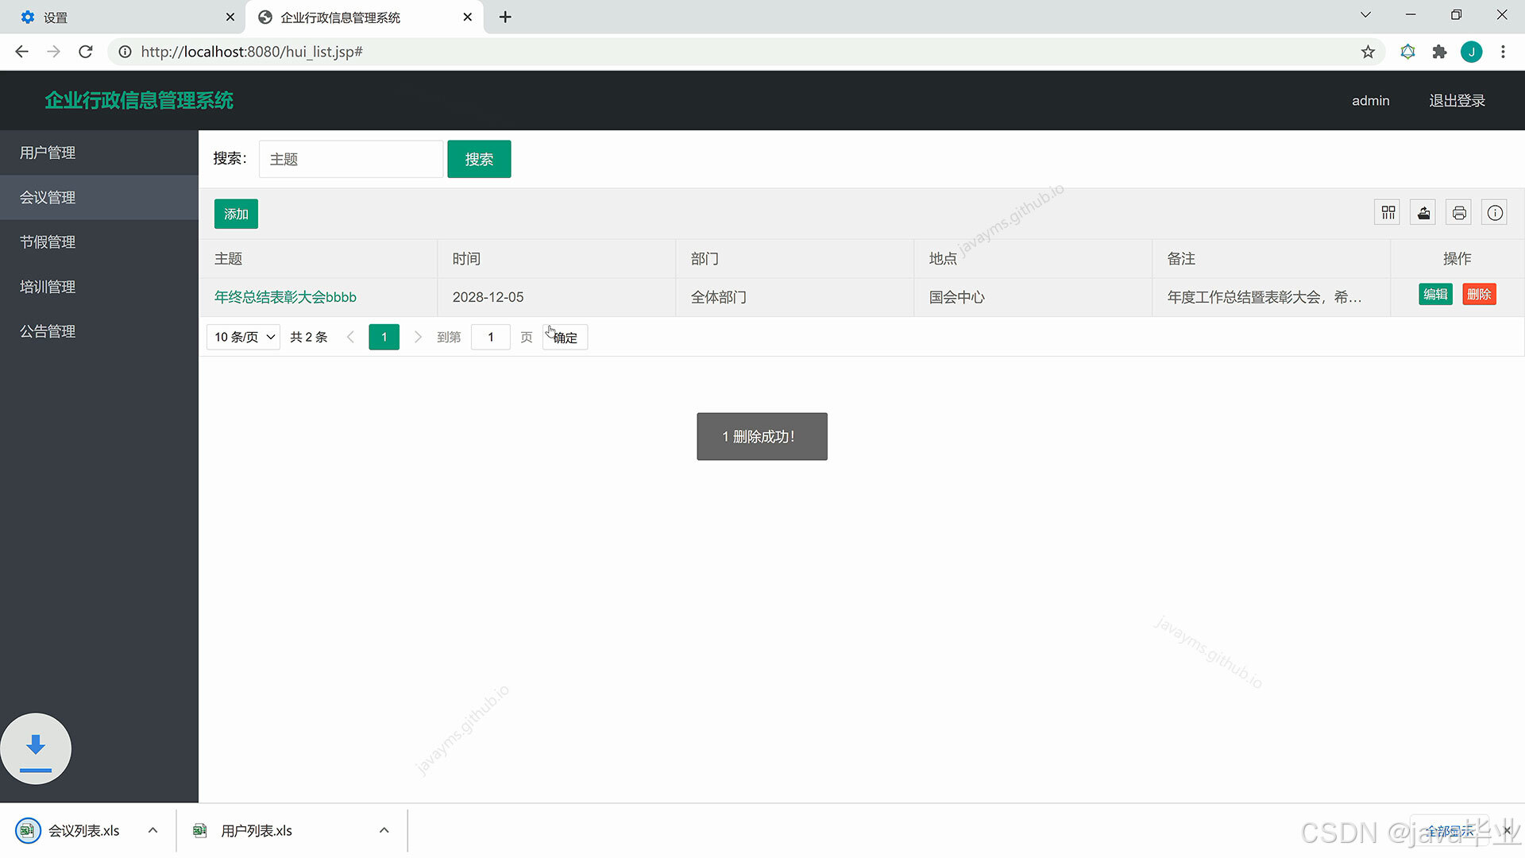Close the 企业行政信息管理系统 browser tab
The width and height of the screenshot is (1525, 858).
468,17
